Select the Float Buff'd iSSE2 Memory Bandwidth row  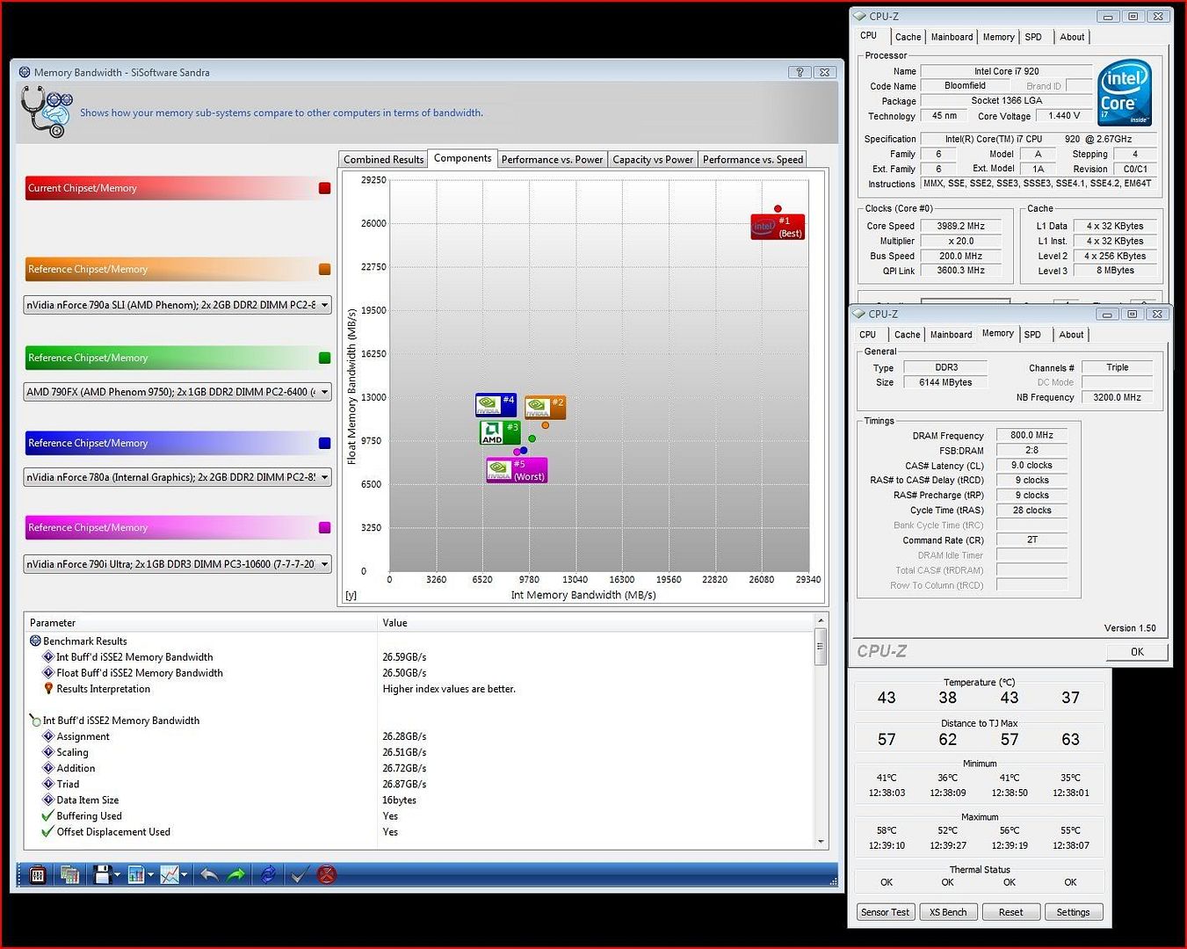(419, 673)
